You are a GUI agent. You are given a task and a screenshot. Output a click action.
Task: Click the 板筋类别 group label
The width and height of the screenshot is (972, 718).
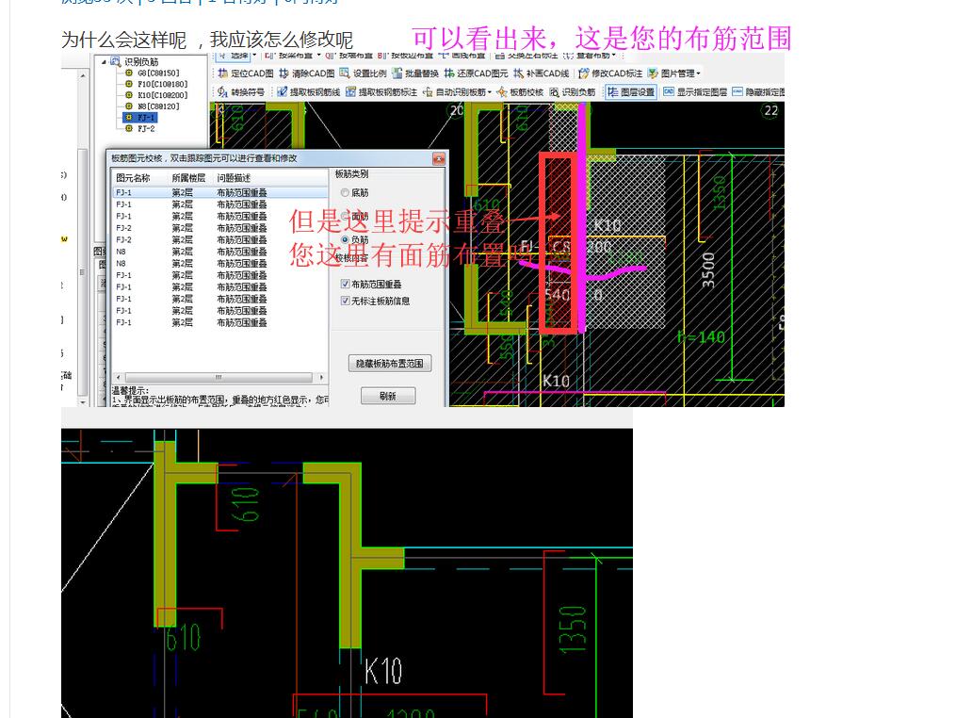(351, 174)
